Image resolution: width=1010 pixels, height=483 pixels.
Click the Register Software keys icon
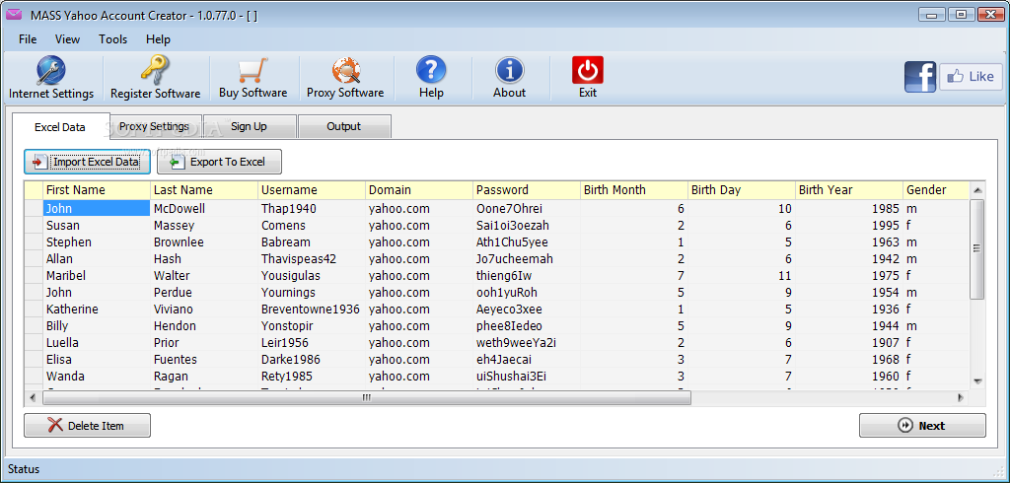pyautogui.click(x=155, y=70)
